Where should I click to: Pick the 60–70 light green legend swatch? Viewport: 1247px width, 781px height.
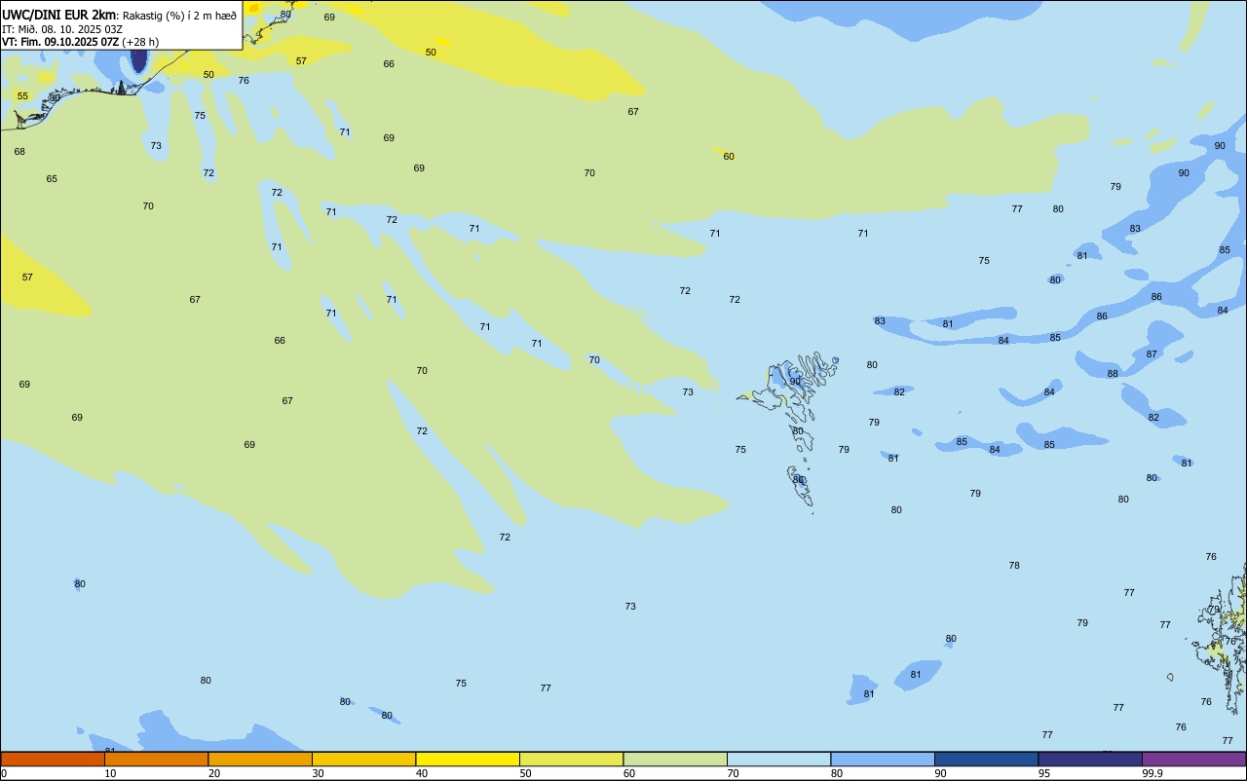(675, 759)
